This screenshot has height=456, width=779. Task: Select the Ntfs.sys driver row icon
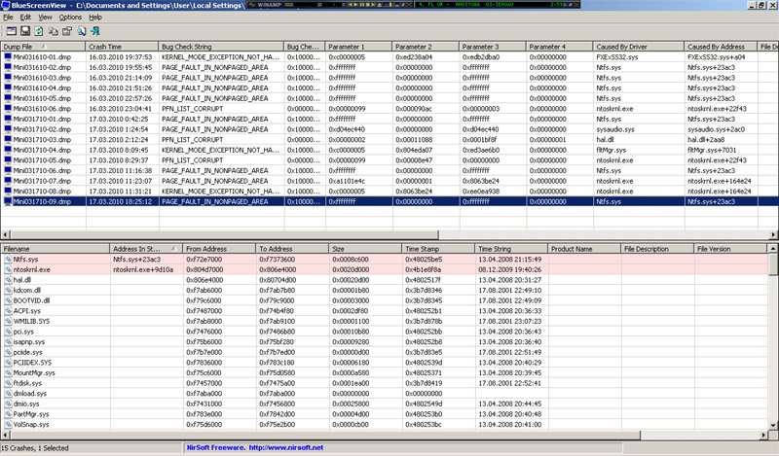[8, 261]
